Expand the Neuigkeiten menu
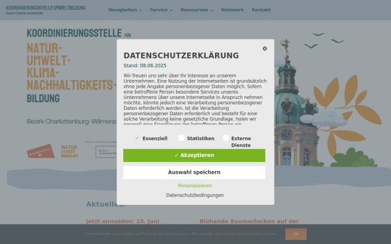The height and width of the screenshot is (244, 391). click(x=125, y=10)
